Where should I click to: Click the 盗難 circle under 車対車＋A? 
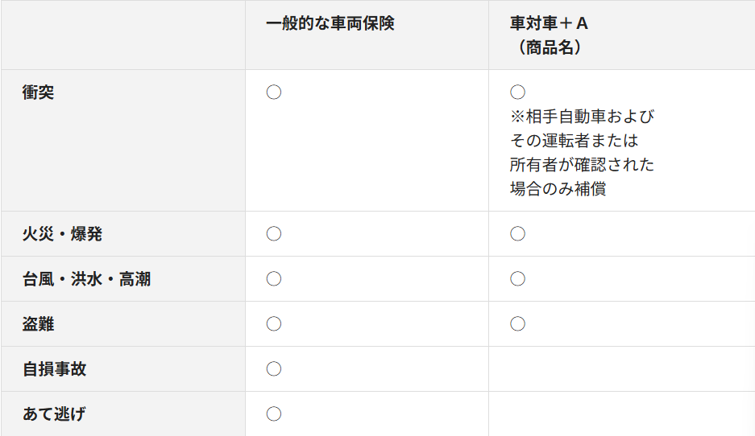517,324
